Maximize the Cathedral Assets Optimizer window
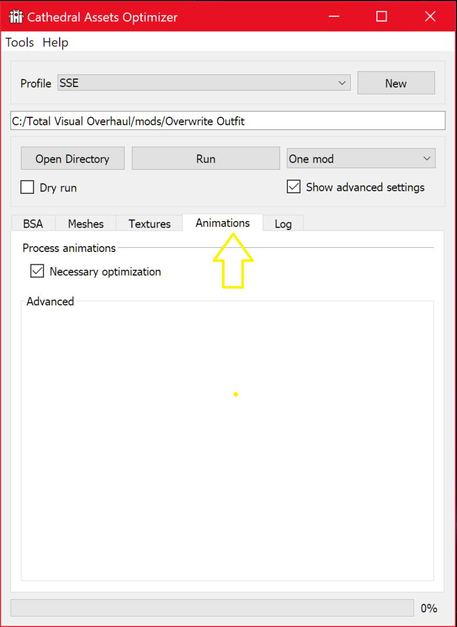This screenshot has width=457, height=627. [382, 16]
